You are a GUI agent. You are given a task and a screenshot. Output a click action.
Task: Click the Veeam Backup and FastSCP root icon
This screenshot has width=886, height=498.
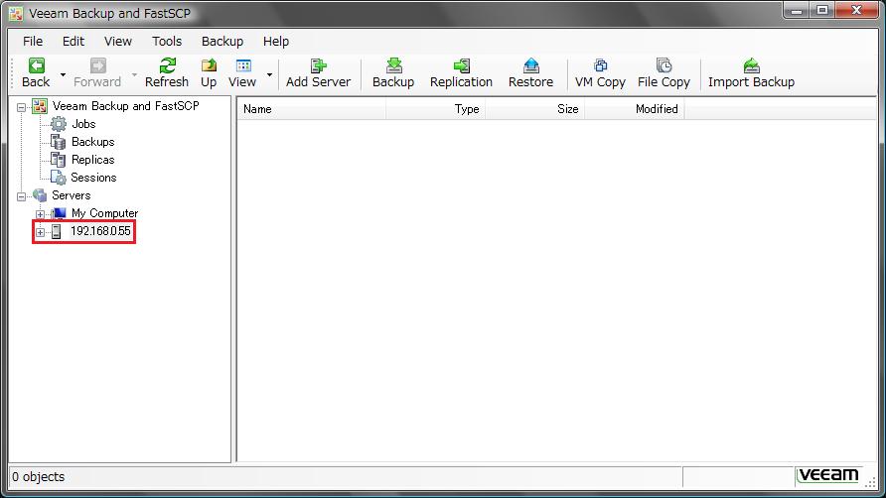click(40, 105)
